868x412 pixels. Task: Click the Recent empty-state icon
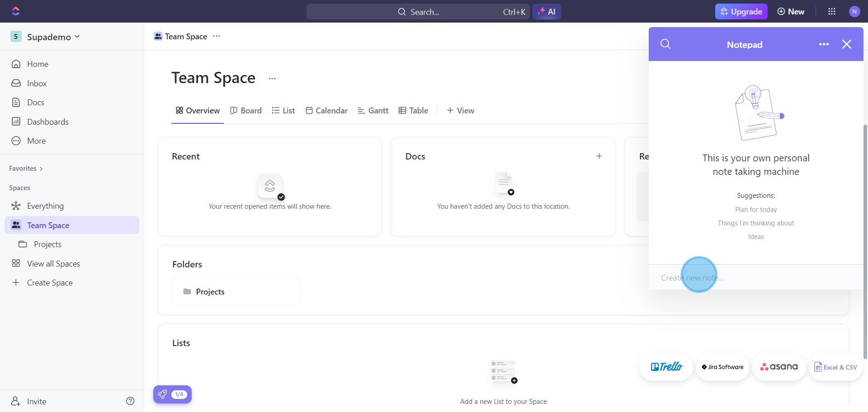pyautogui.click(x=270, y=186)
